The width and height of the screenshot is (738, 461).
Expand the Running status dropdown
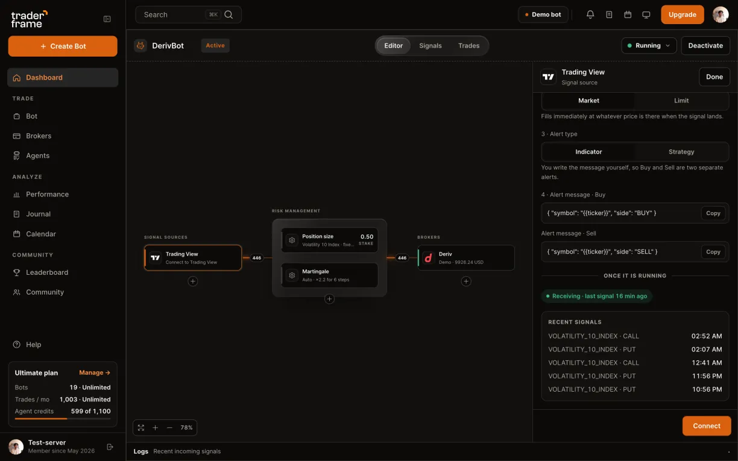(649, 45)
